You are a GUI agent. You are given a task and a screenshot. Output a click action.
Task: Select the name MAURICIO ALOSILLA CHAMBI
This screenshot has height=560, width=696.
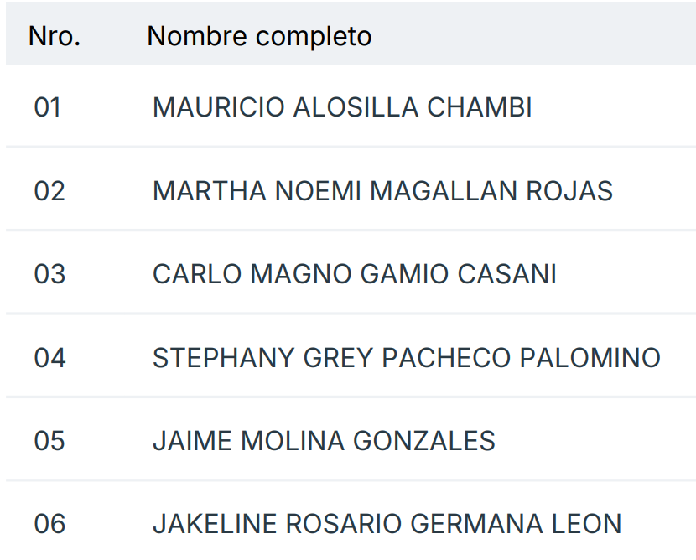[x=342, y=107]
